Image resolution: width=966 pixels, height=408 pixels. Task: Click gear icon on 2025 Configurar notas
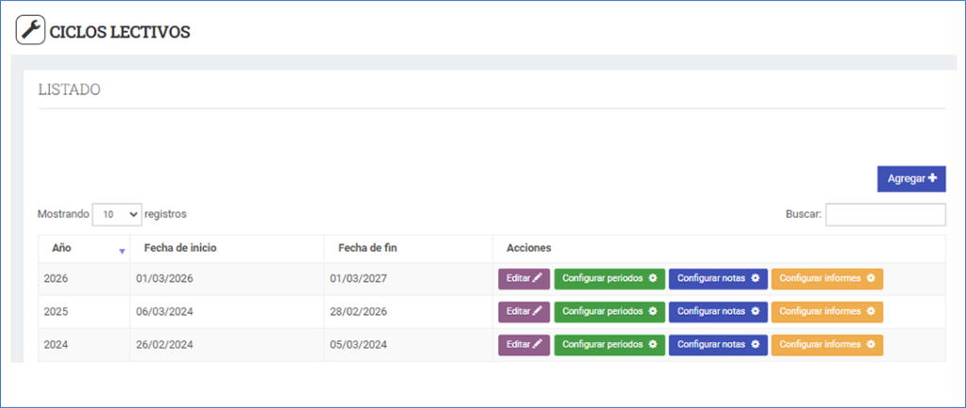755,311
